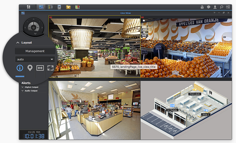Open the Timeline app in the taskbar
Image resolution: width=236 pixels, height=143 pixels.
point(50,7)
